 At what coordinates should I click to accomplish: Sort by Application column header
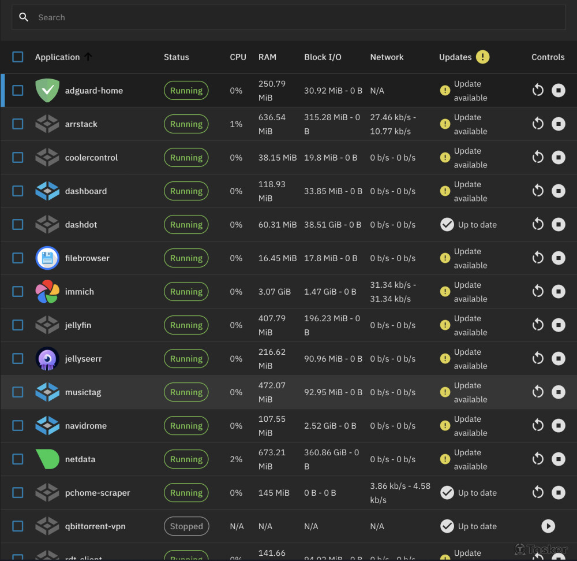pos(57,57)
